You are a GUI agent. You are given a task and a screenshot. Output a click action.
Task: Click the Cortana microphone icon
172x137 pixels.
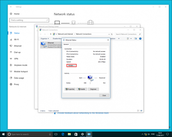(50, 134)
